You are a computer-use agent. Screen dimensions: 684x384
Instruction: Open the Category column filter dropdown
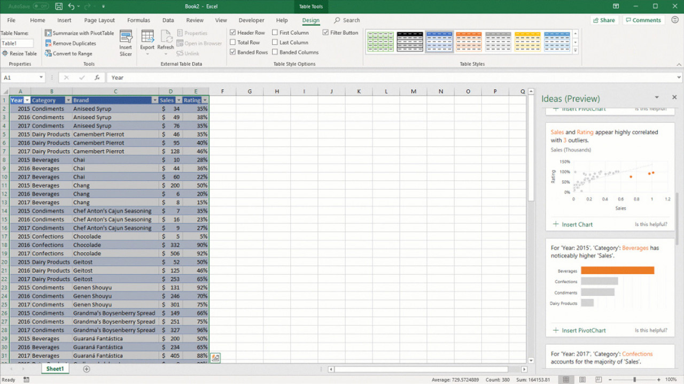pos(68,100)
